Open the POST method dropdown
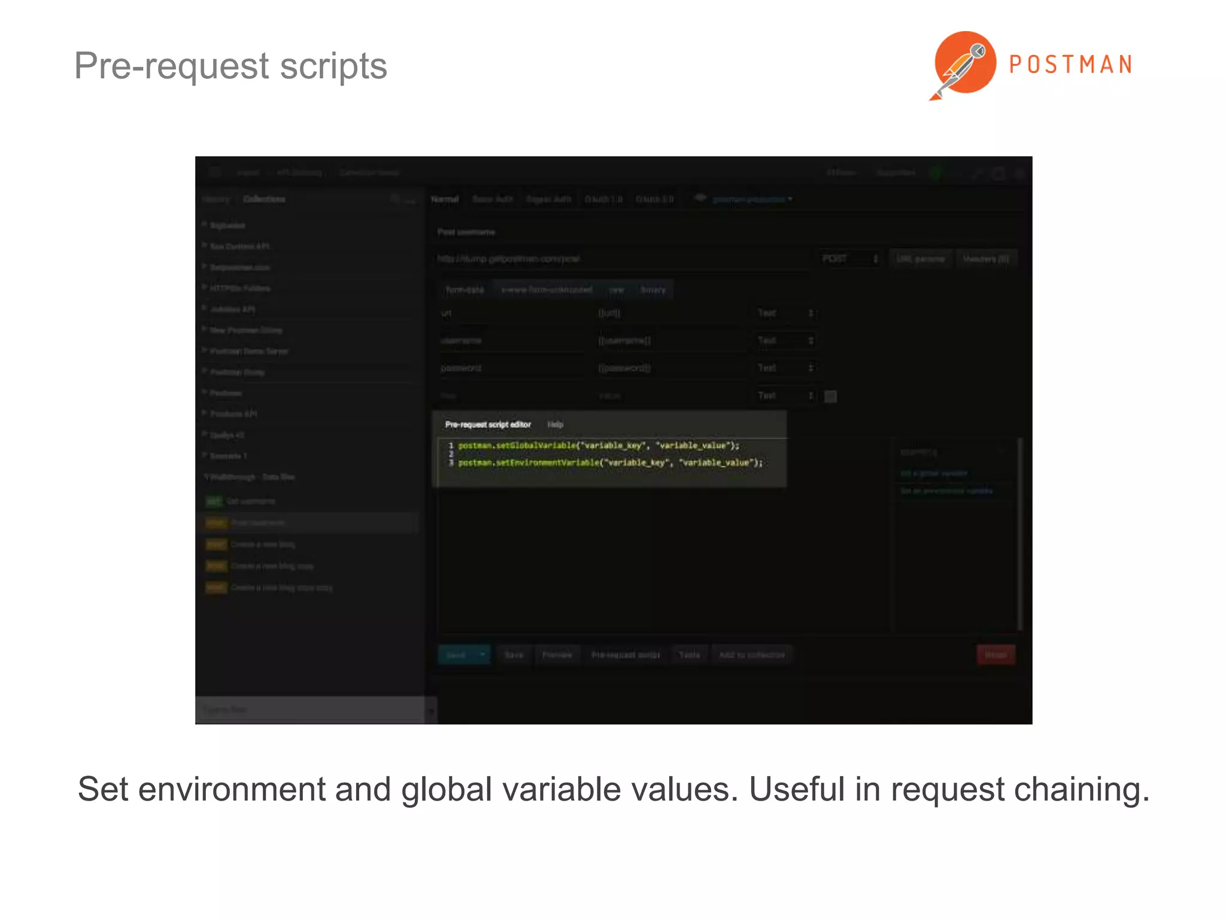 coord(849,258)
